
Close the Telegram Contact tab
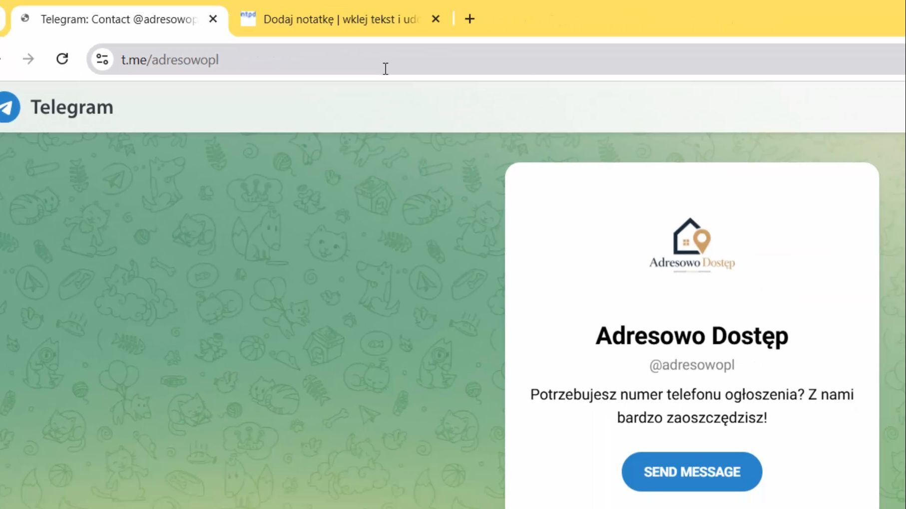point(213,19)
